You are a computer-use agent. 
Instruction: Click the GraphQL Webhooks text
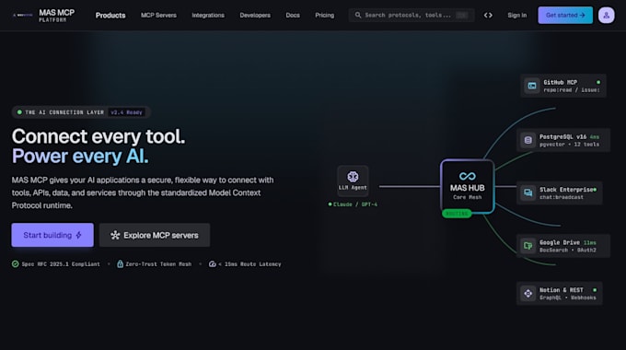(x=568, y=297)
